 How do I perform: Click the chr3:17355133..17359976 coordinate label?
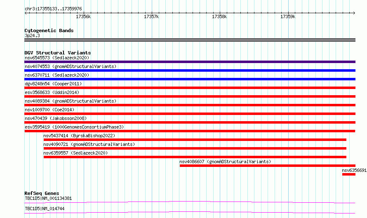[53, 9]
